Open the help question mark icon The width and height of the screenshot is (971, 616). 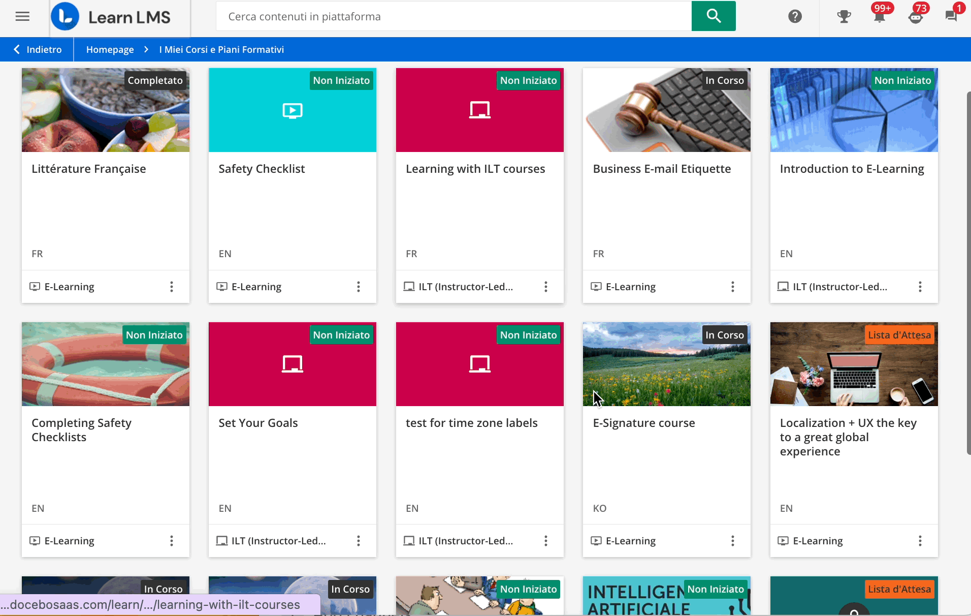click(795, 17)
